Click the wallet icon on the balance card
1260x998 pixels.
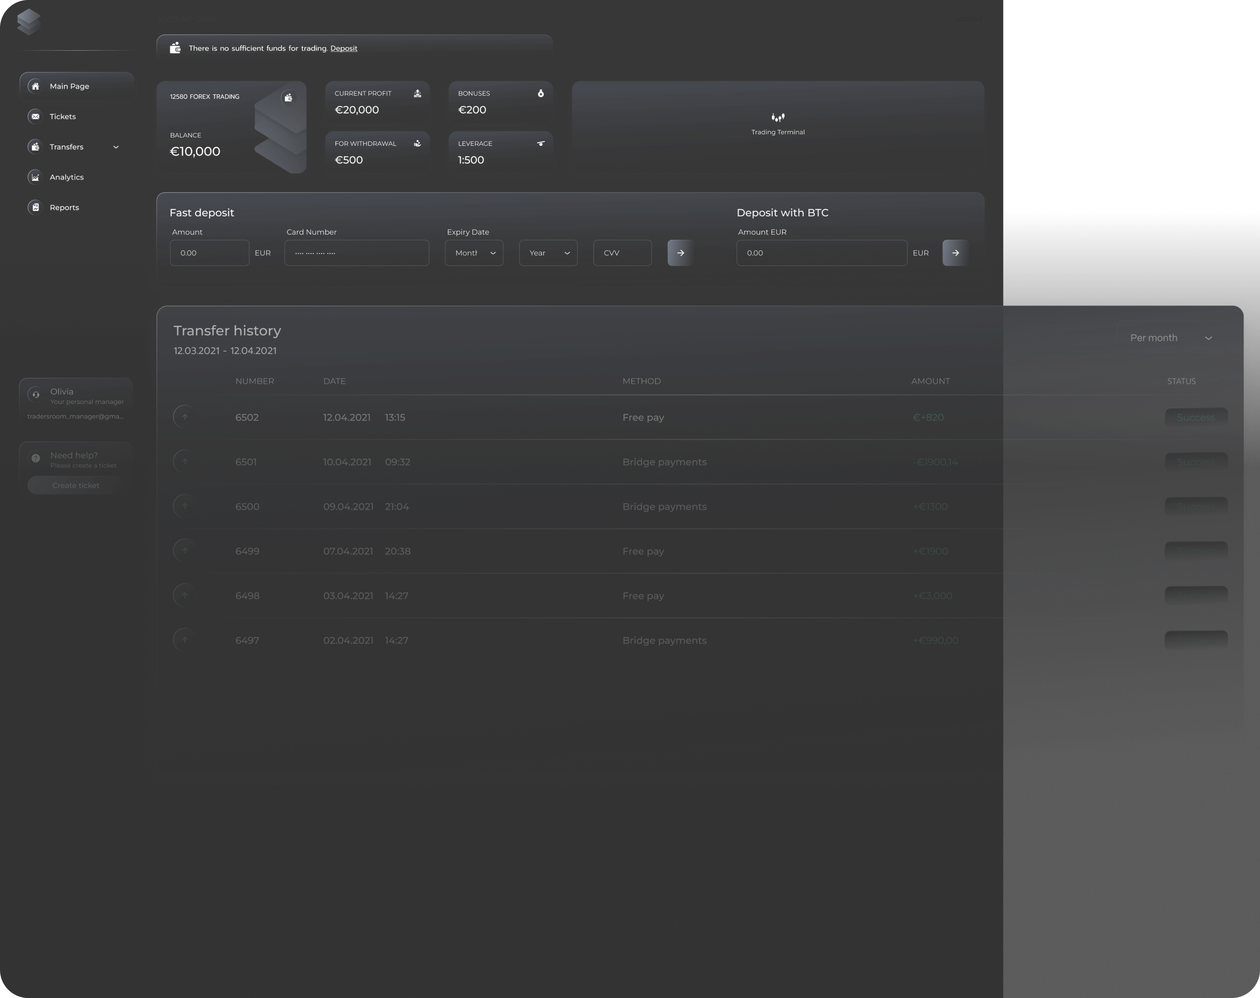pyautogui.click(x=288, y=98)
